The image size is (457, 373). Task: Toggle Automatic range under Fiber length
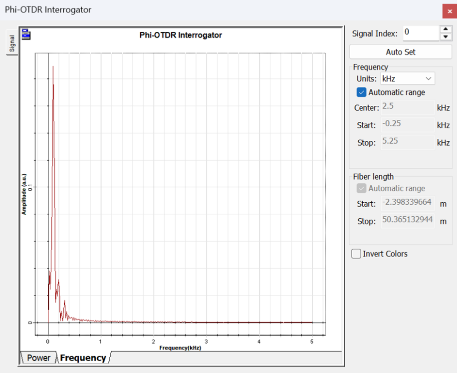pos(361,188)
